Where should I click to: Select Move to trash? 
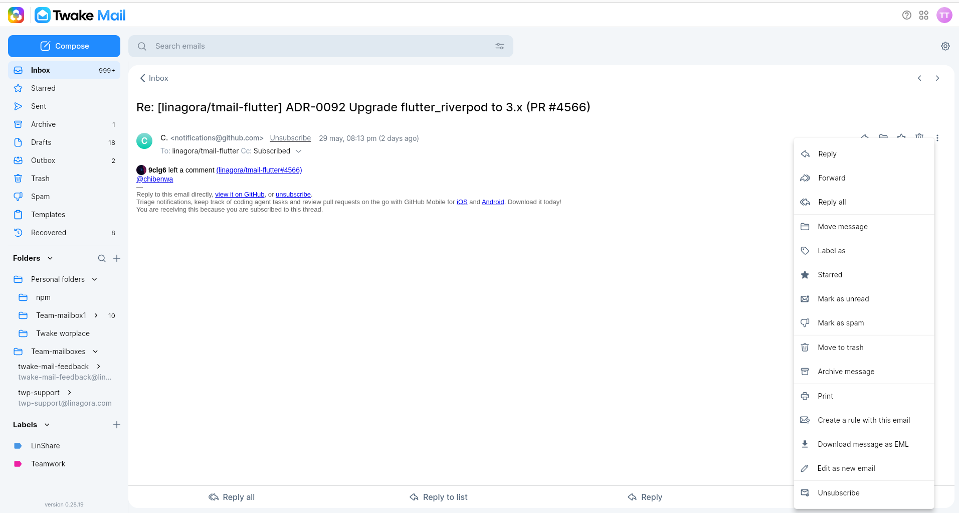pyautogui.click(x=864, y=348)
